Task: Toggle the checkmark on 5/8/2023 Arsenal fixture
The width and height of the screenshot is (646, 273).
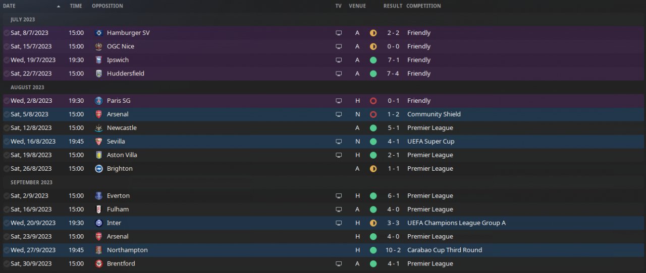Action: (x=7, y=114)
